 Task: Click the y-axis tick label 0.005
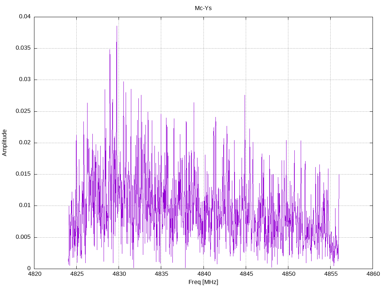tap(23, 237)
